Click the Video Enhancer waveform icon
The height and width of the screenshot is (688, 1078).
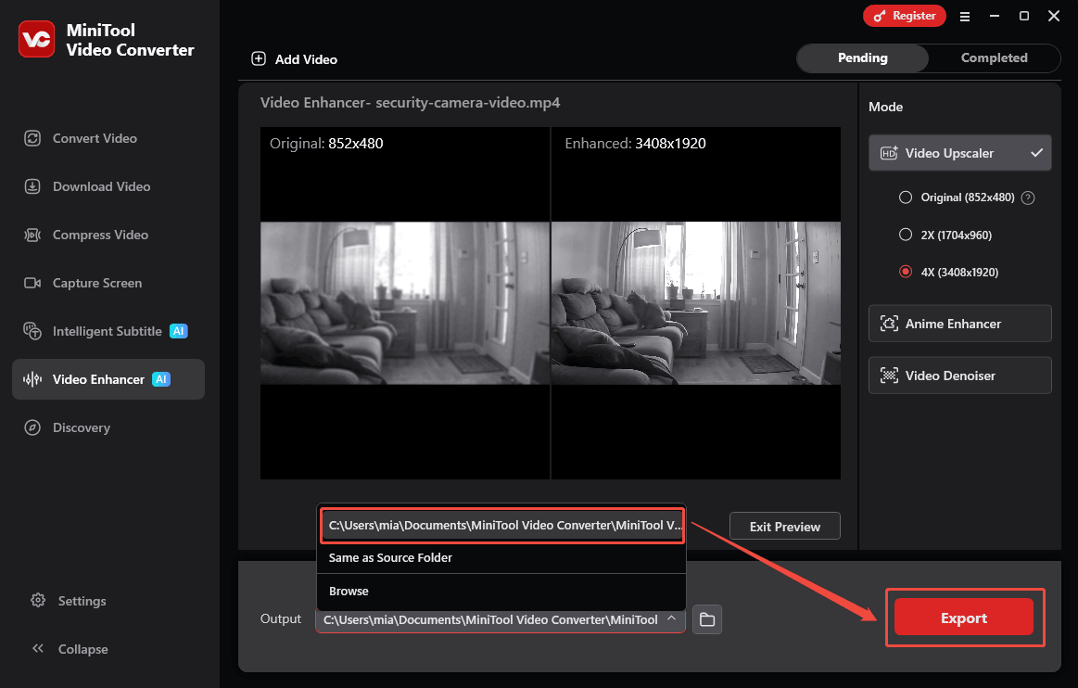(32, 379)
